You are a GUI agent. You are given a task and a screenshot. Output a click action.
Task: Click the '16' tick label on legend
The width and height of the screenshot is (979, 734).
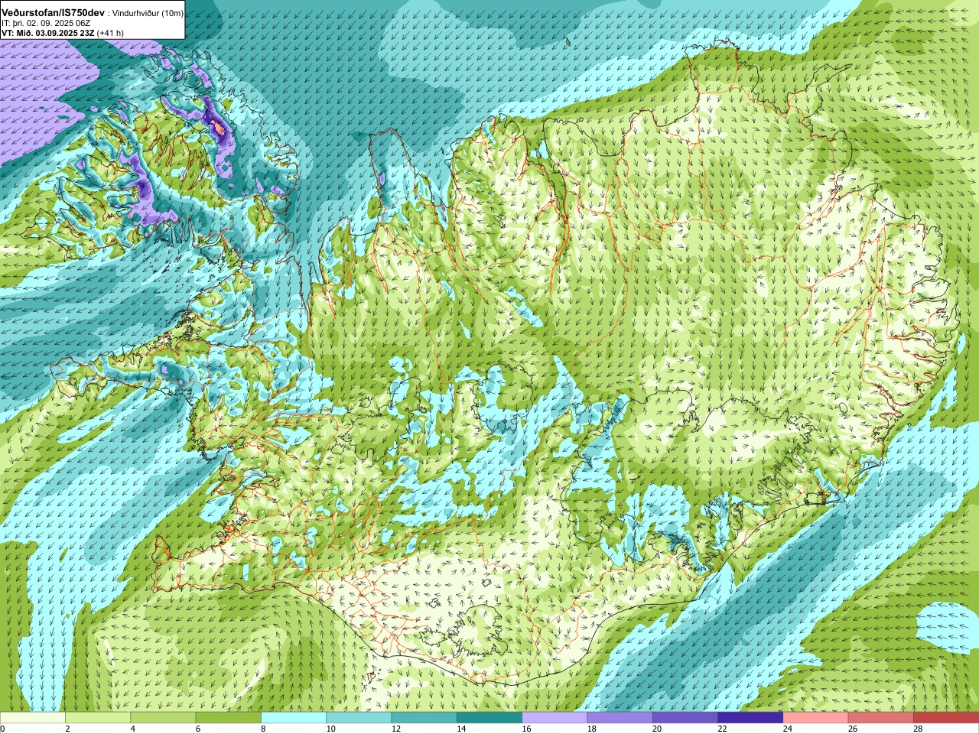click(x=526, y=729)
